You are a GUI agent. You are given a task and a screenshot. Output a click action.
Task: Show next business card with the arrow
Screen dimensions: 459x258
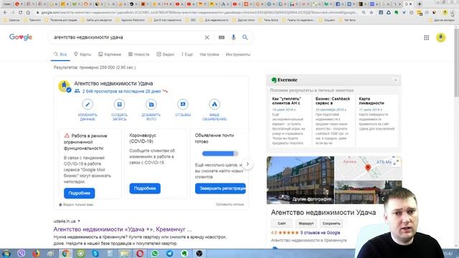[x=247, y=164]
